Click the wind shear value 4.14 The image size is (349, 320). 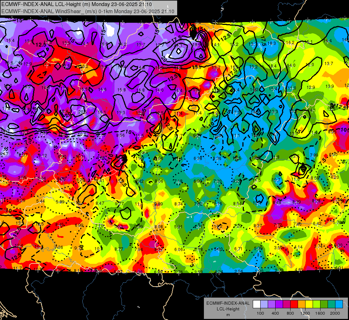298,247
